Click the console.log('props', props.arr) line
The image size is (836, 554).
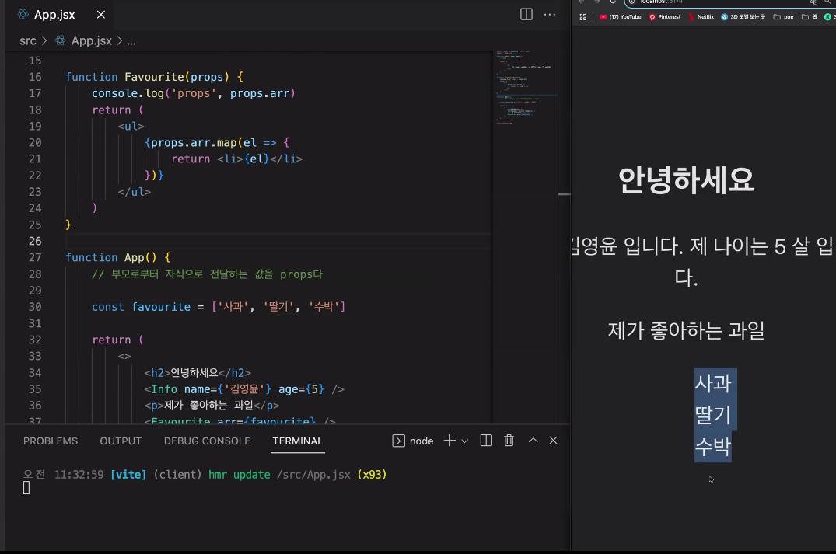[193, 94]
